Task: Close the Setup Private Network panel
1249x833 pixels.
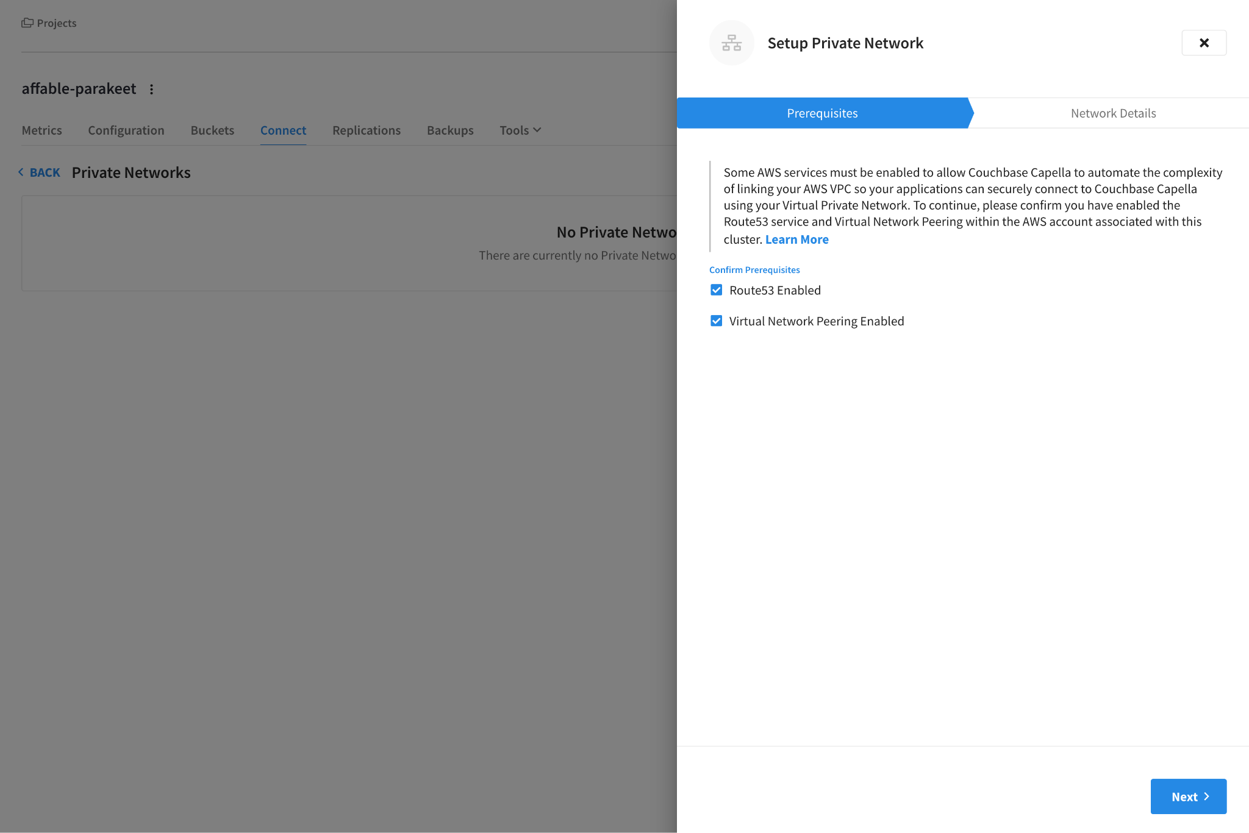Action: tap(1203, 43)
